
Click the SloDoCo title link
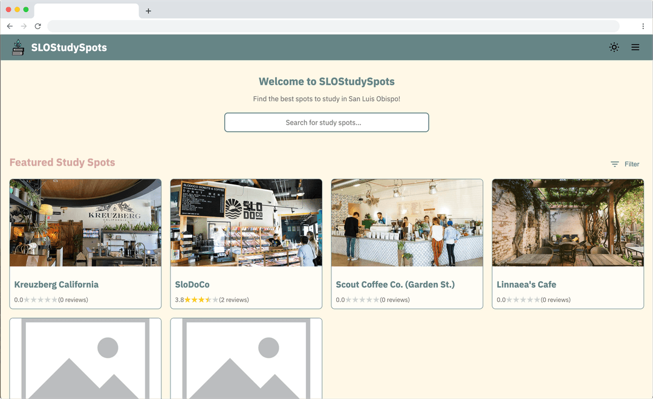[x=192, y=284]
